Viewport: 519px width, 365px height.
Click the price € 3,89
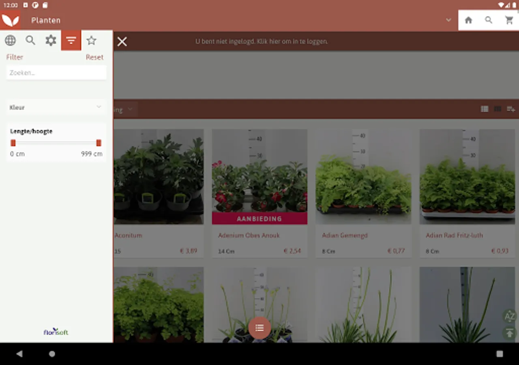pyautogui.click(x=189, y=251)
